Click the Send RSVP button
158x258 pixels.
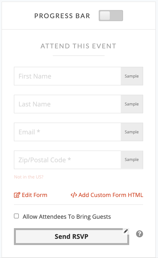[72, 237]
